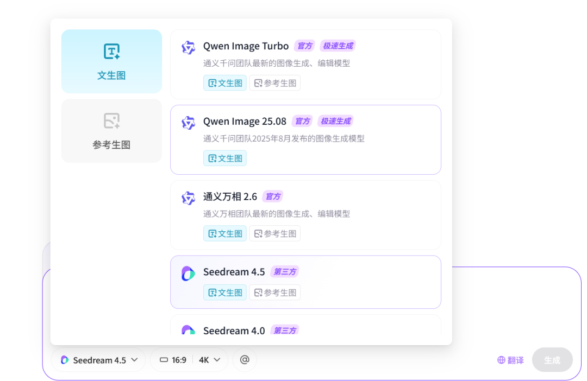Image resolution: width=587 pixels, height=381 pixels.
Task: Toggle the 参考生图 tag under 通义万相 2.6
Action: (274, 233)
